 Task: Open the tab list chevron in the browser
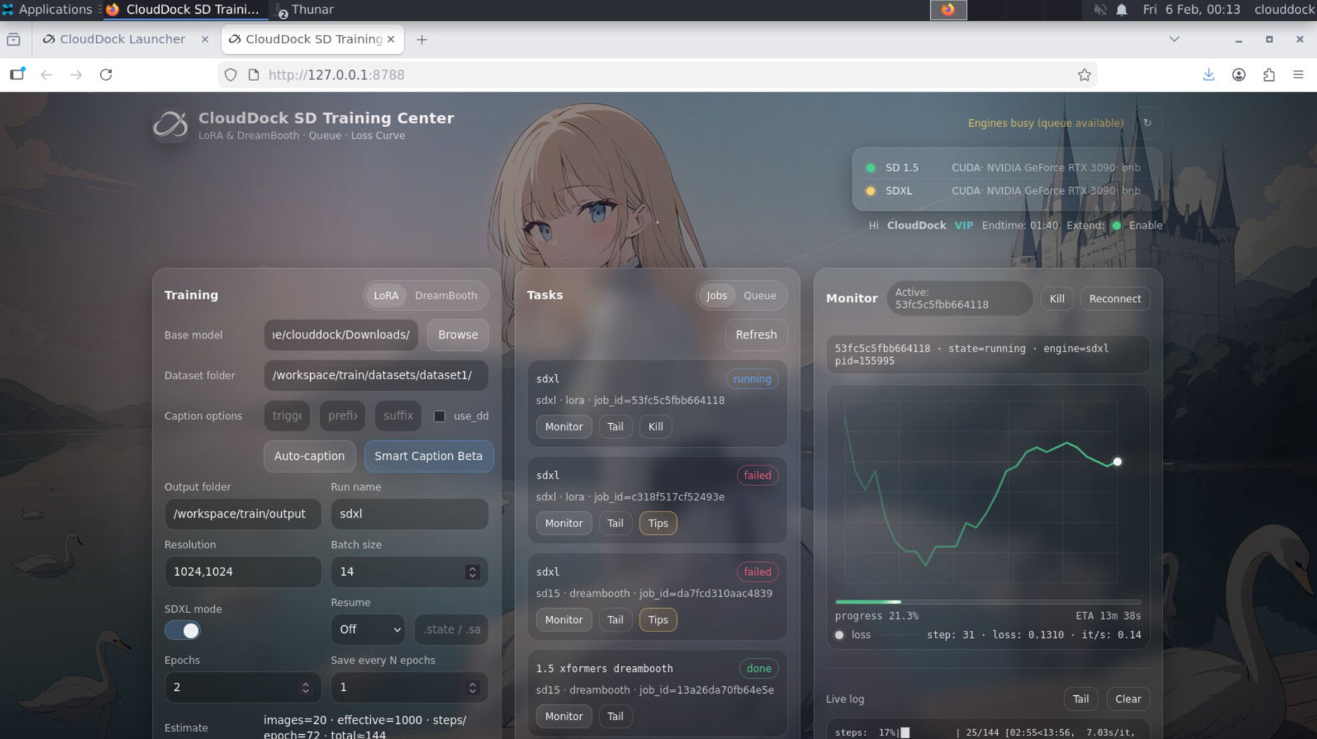point(1174,39)
